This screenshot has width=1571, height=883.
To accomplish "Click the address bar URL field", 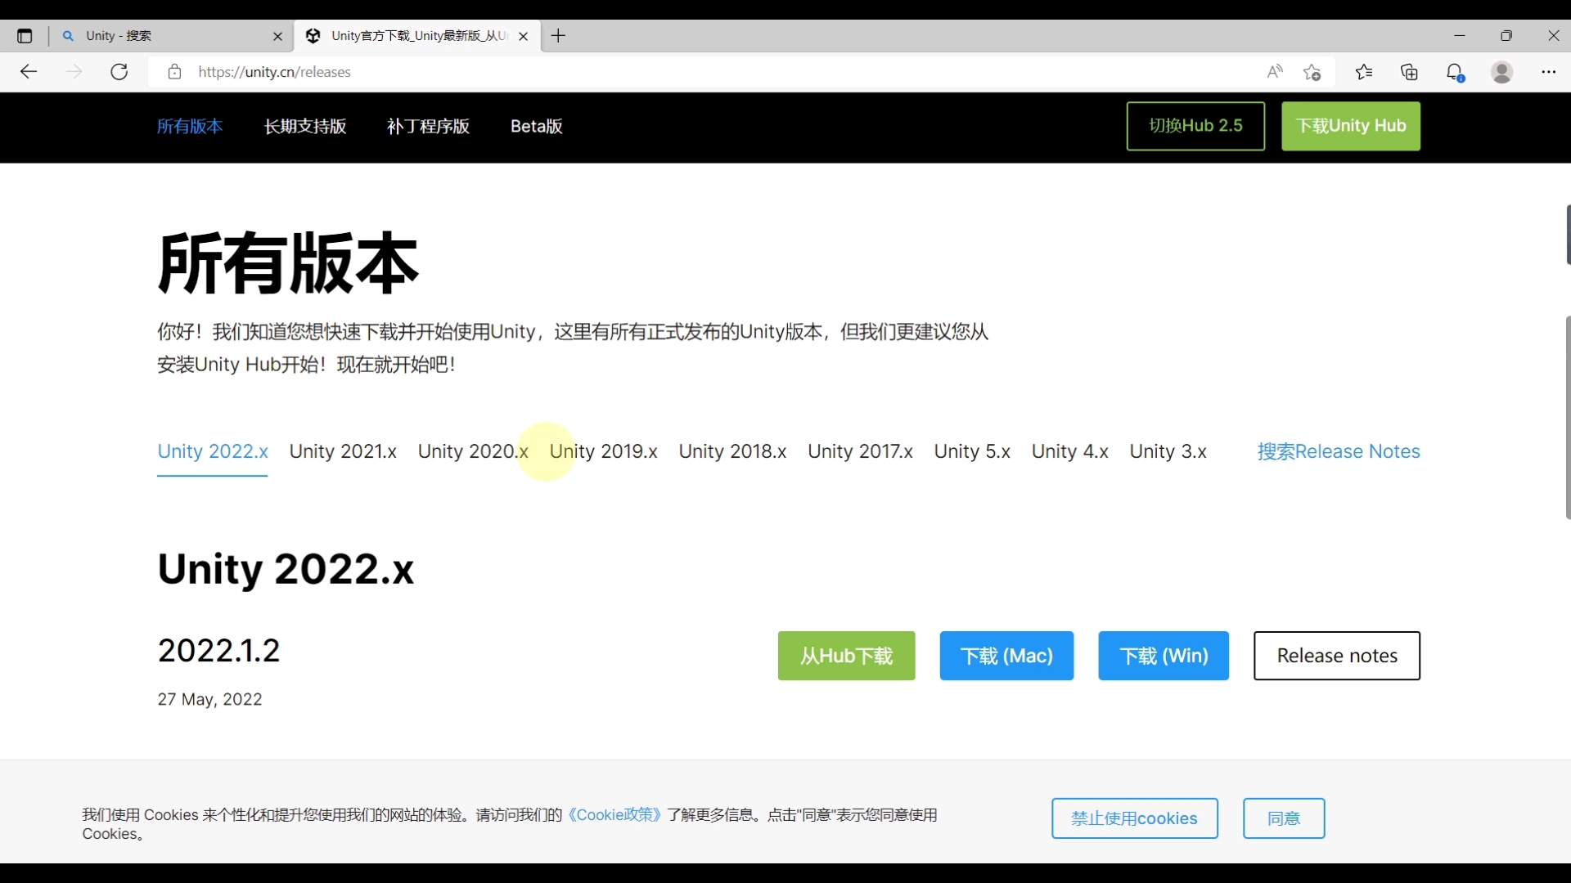I will (274, 71).
